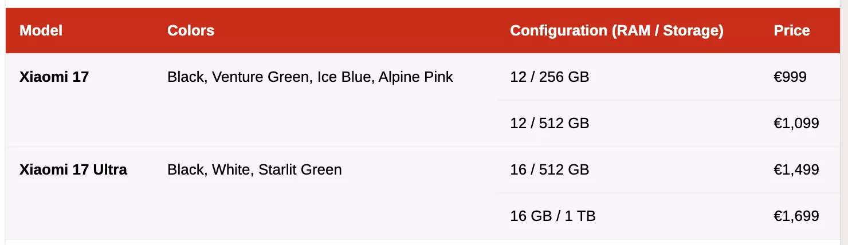Select the Alpine Pink color text
The image size is (848, 245).
click(x=416, y=77)
